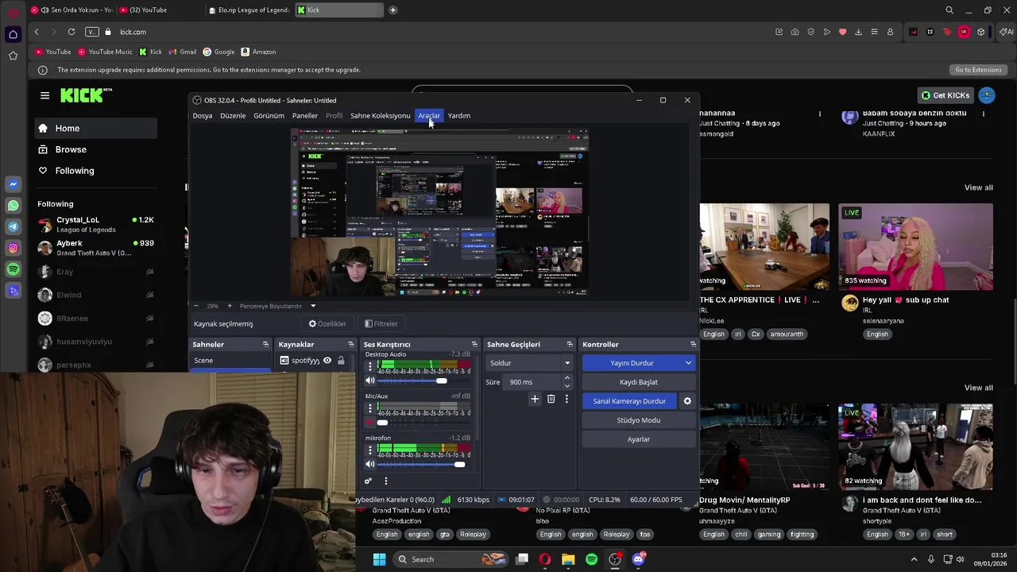Open Spotify from the taskbar

(x=591, y=559)
